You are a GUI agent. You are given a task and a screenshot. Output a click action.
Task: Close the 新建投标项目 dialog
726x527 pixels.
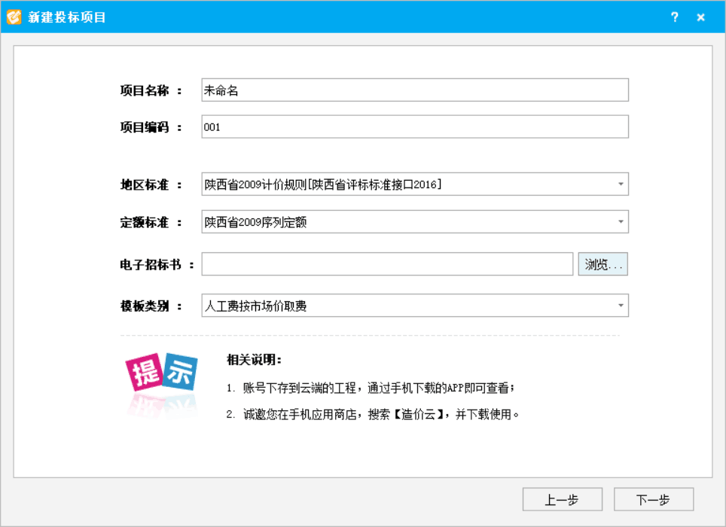pyautogui.click(x=701, y=17)
